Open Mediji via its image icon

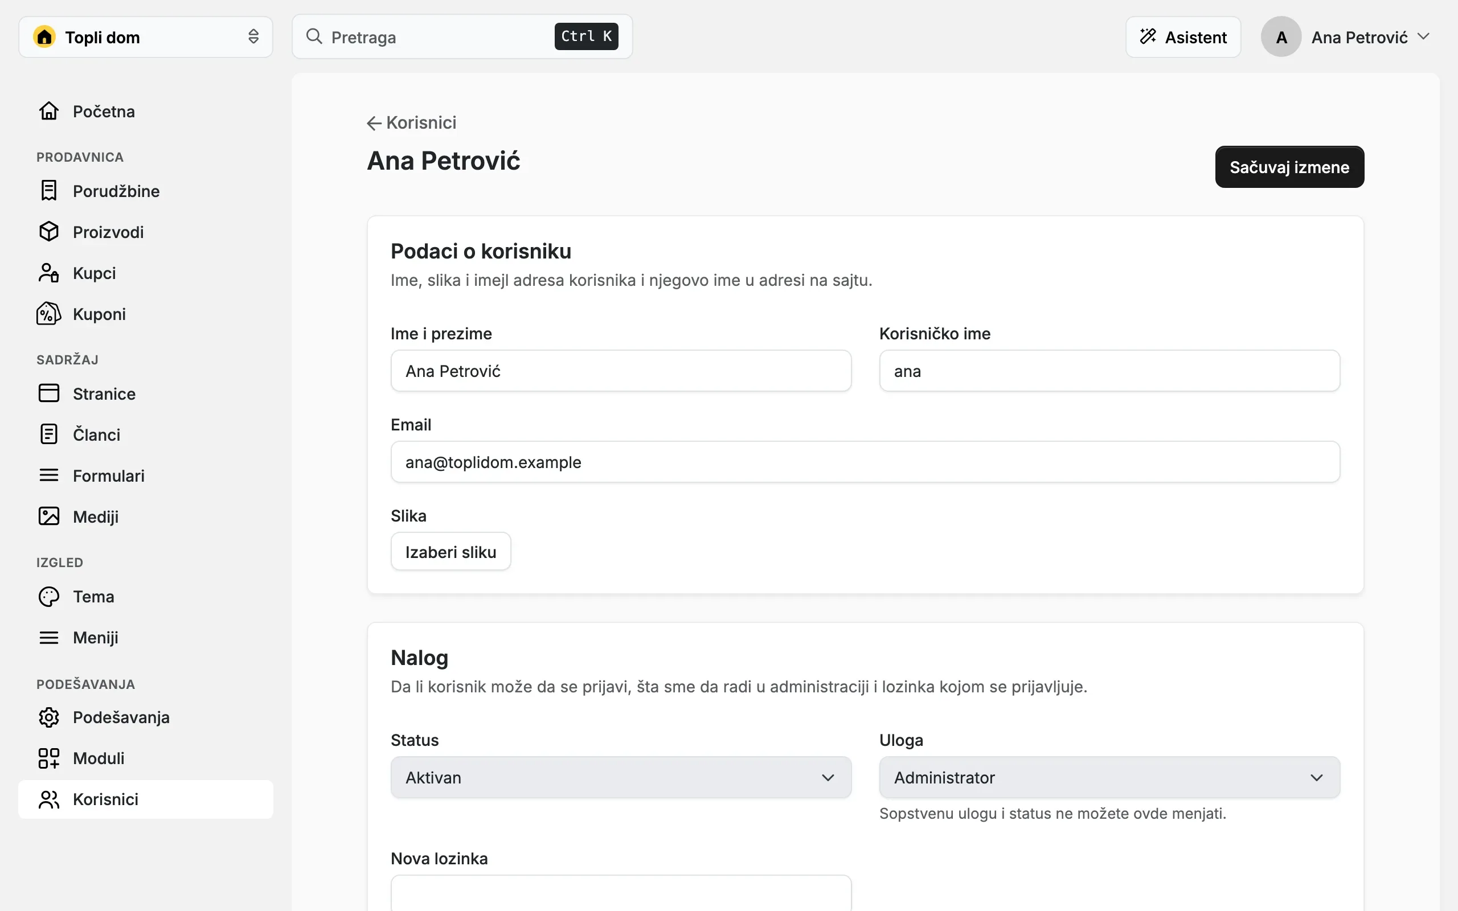[x=49, y=516]
